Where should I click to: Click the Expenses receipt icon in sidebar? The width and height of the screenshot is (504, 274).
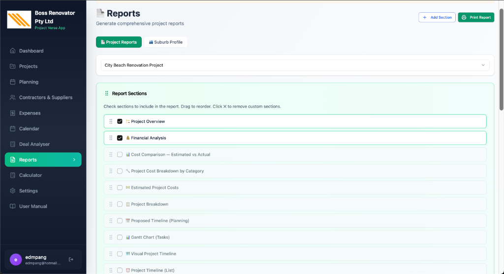(x=12, y=113)
